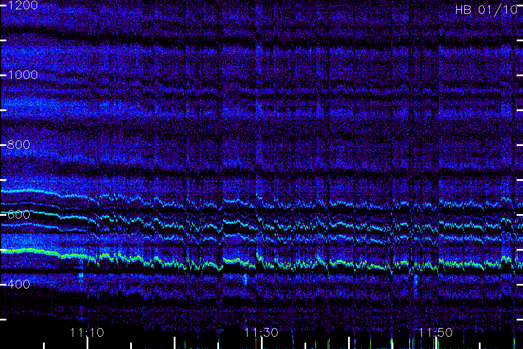This screenshot has width=523, height=349.
Task: Click the 600 frequency axis label
Action: (x=19, y=215)
